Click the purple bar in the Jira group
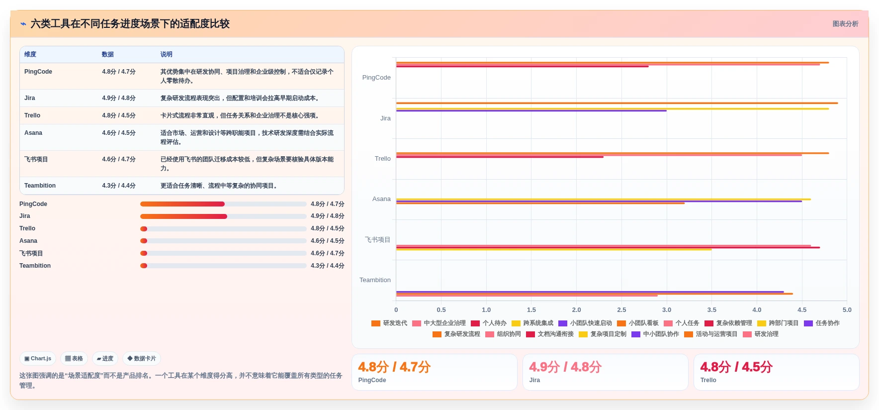The height and width of the screenshot is (410, 879). 531,111
